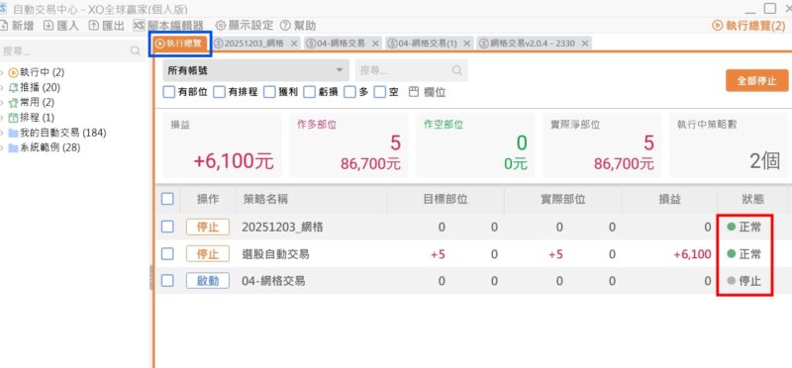792x368 pixels.
Task: Close the 網格交易v2.0.4 - 2330 tab
Action: click(x=584, y=44)
